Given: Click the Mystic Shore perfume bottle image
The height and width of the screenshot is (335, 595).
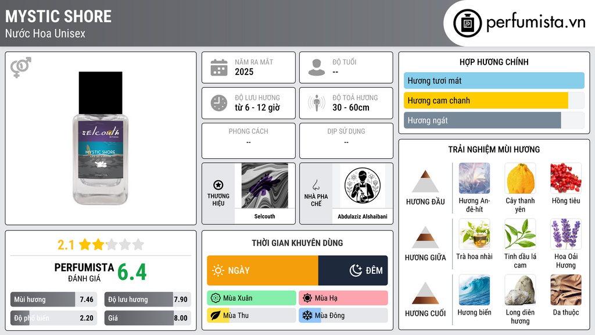Looking at the screenshot, I should point(101,138).
